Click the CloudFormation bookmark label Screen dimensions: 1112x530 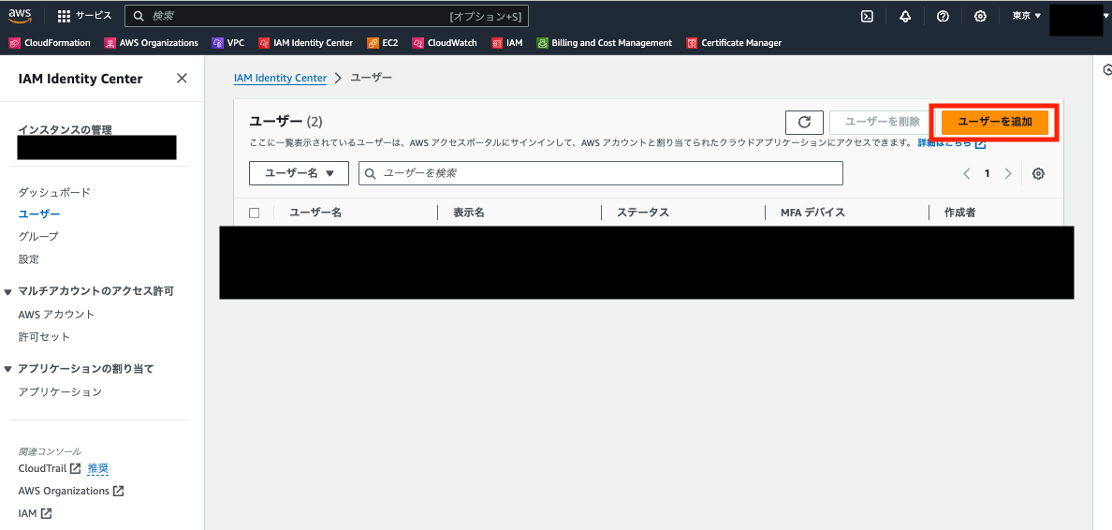[57, 42]
